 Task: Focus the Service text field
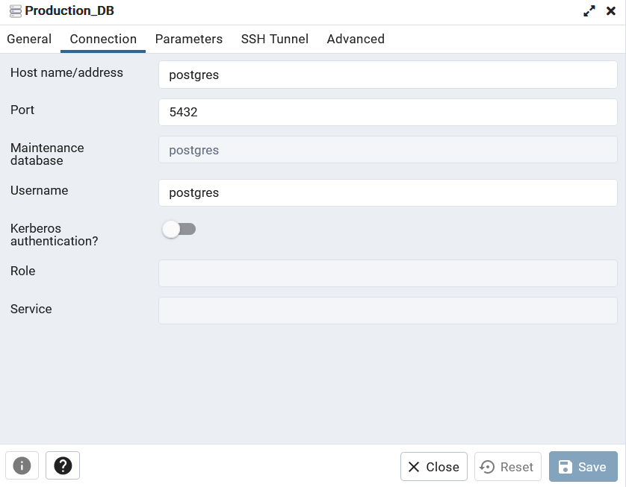click(388, 310)
